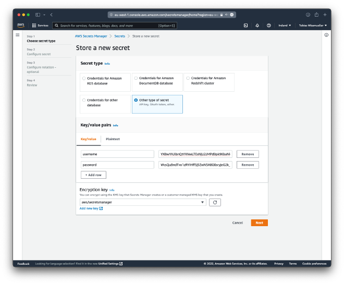344x284 pixels.
Task: Open the AWS Services grid menu
Action: coord(40,25)
